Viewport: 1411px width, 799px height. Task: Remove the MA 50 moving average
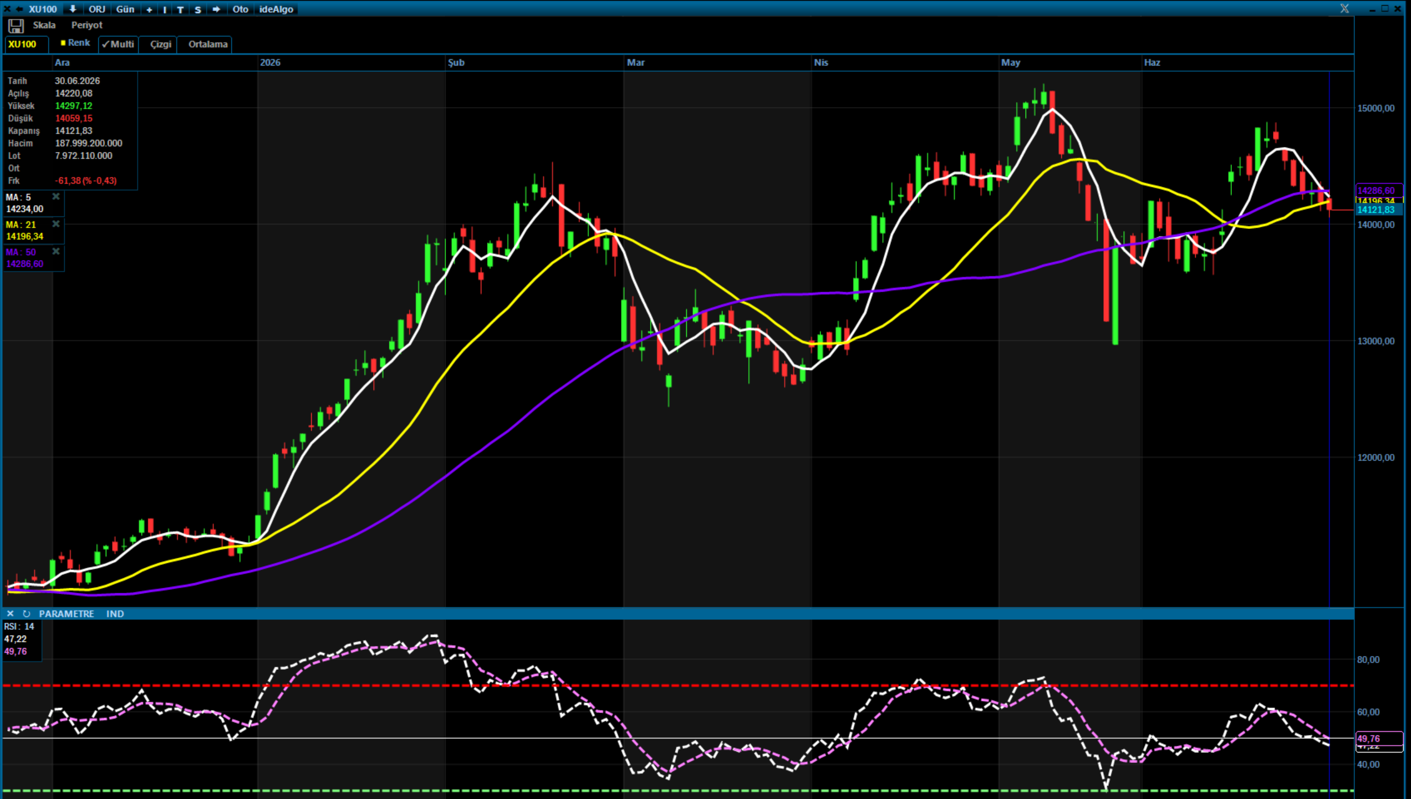[x=56, y=252]
